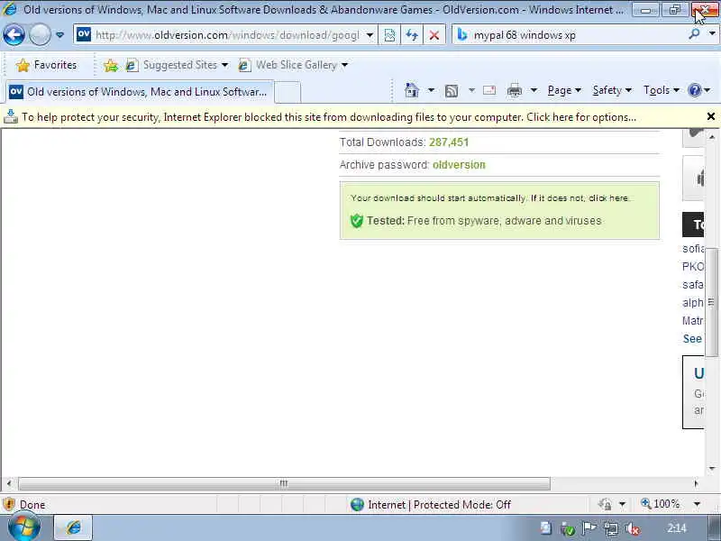Print the page with the printer icon
This screenshot has width=721, height=541.
(514, 91)
